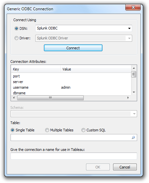Screen dimensions: 149x183
Task: Expand the Schema dropdown
Action: 74,114
